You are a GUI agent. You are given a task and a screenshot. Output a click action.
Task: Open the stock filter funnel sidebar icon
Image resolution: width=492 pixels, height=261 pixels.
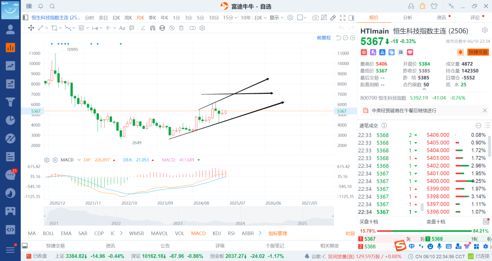click(10, 102)
